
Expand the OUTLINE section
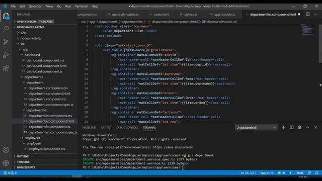point(45,156)
